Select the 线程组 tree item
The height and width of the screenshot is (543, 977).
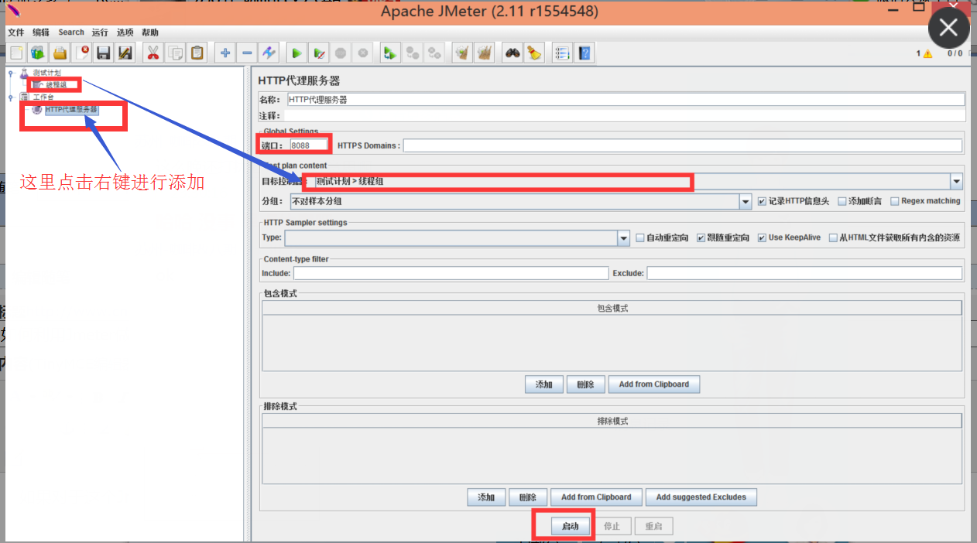coord(57,85)
